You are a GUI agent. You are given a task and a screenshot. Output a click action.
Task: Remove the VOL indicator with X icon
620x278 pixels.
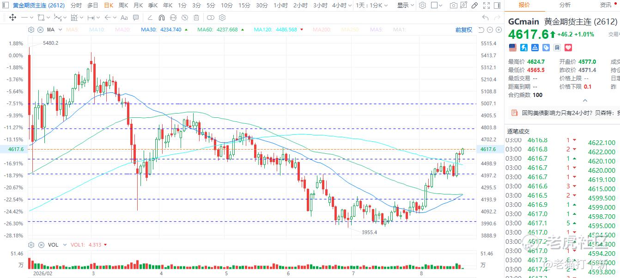coord(40,245)
